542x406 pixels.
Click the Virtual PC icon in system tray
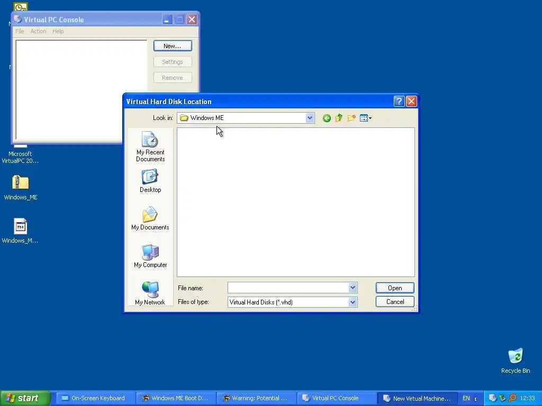493,398
